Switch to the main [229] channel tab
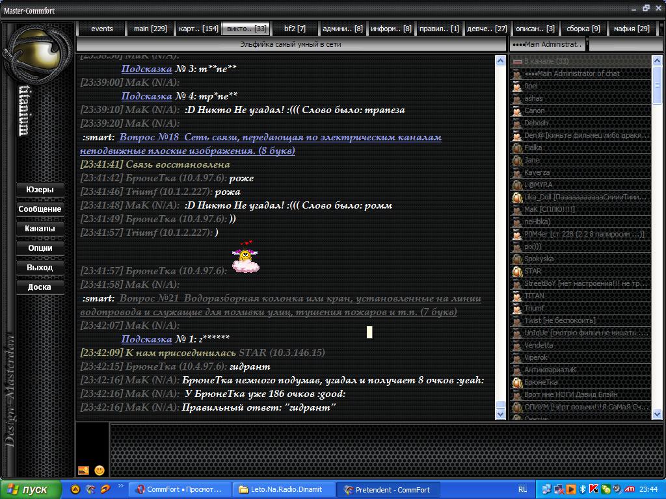 click(150, 29)
